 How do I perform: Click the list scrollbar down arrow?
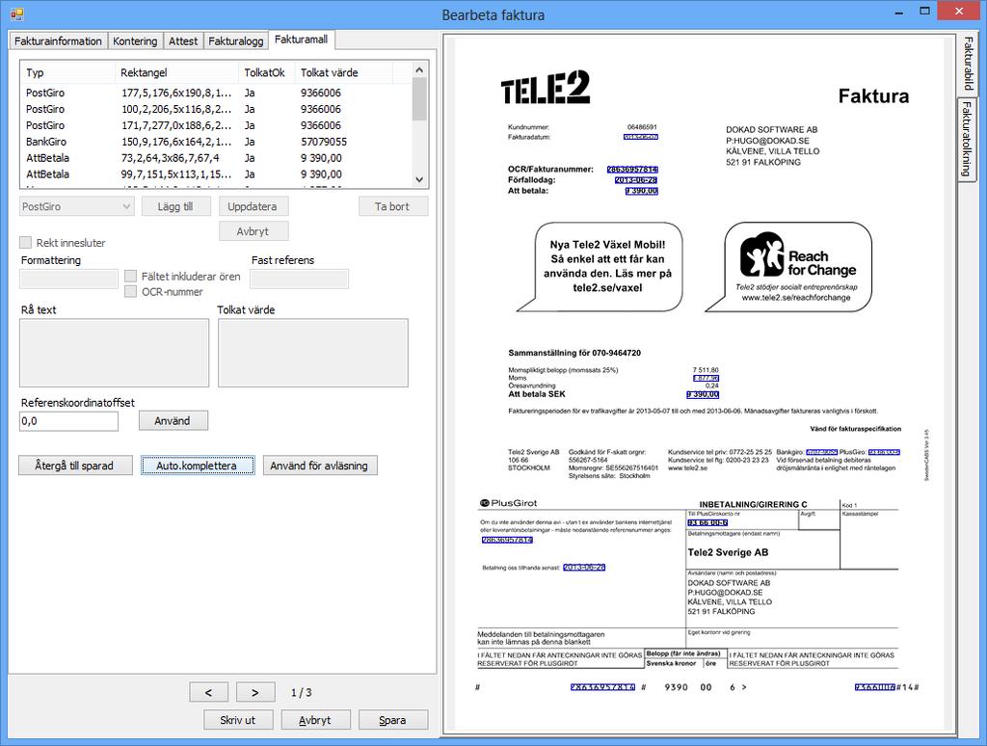click(420, 179)
